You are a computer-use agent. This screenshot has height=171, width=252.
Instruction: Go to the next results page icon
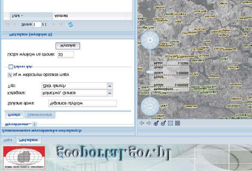(54, 25)
